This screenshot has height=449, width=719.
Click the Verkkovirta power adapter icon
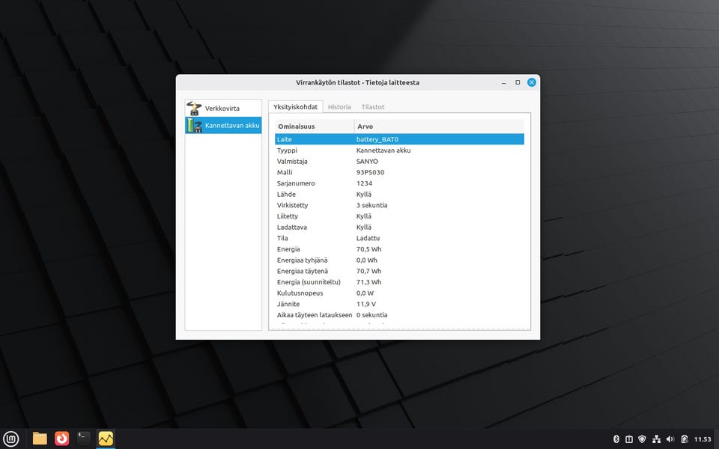tap(194, 108)
